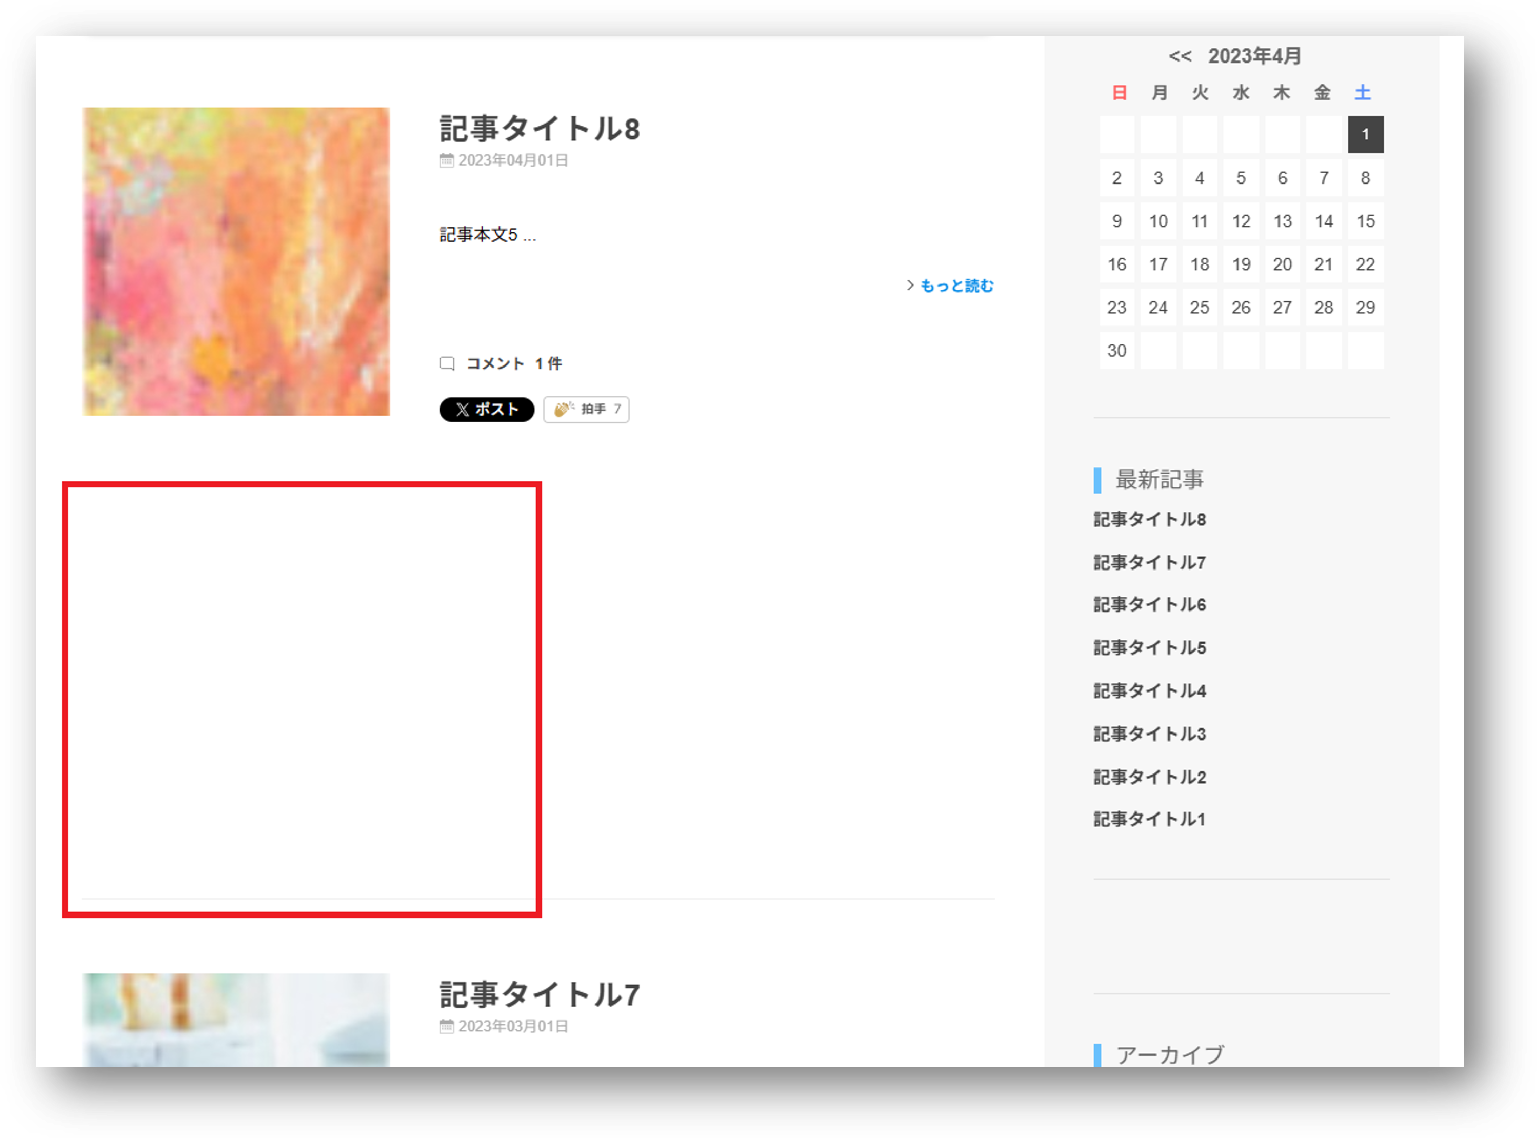Select day 8 in the calendar

click(x=1365, y=178)
